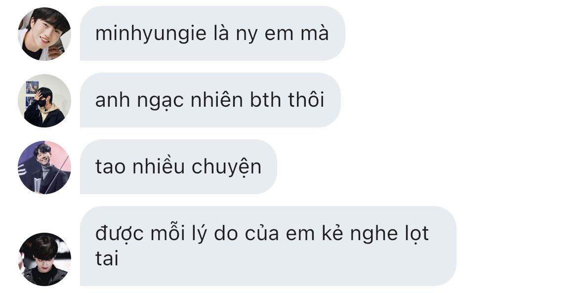Select the message "tao nhiều chuyện"
This screenshot has width=578, height=293.
point(178,167)
